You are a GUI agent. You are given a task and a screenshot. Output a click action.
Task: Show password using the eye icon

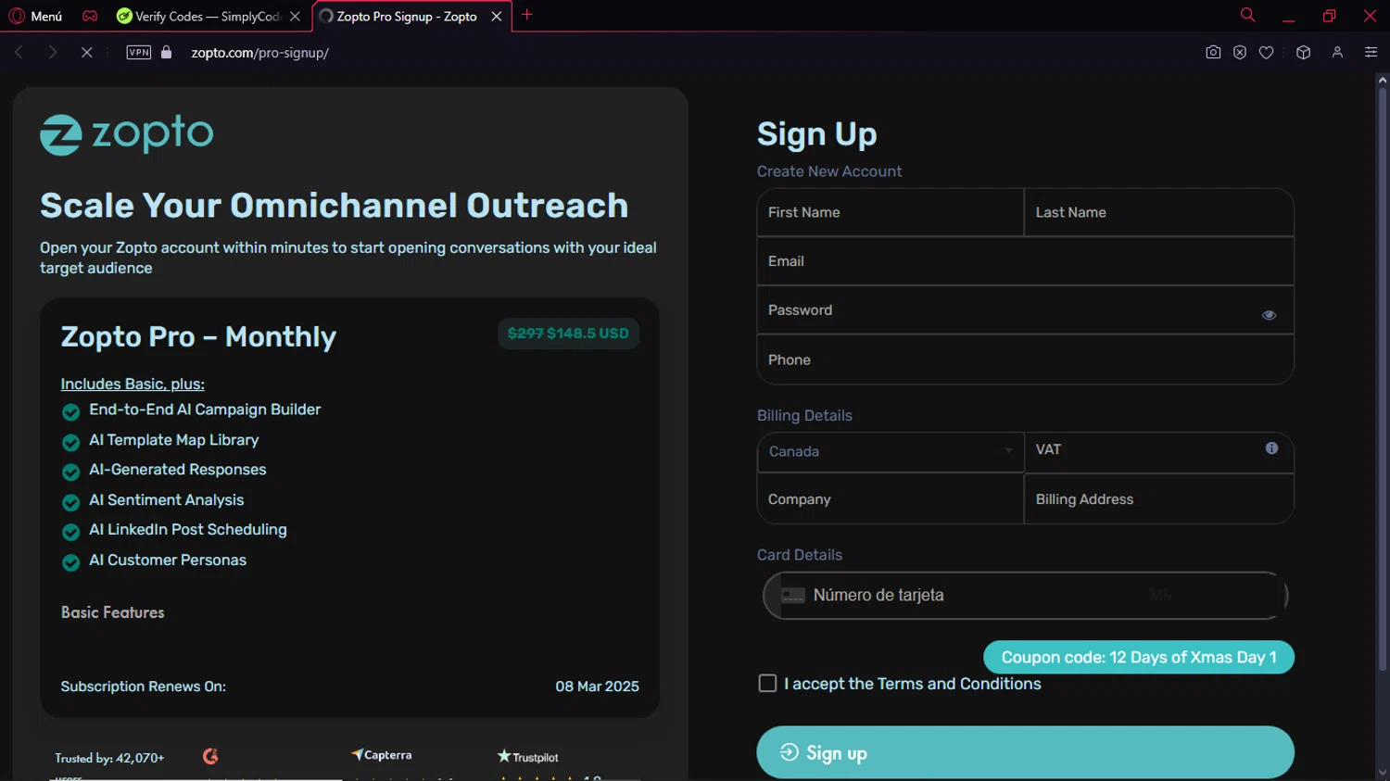[1269, 315]
